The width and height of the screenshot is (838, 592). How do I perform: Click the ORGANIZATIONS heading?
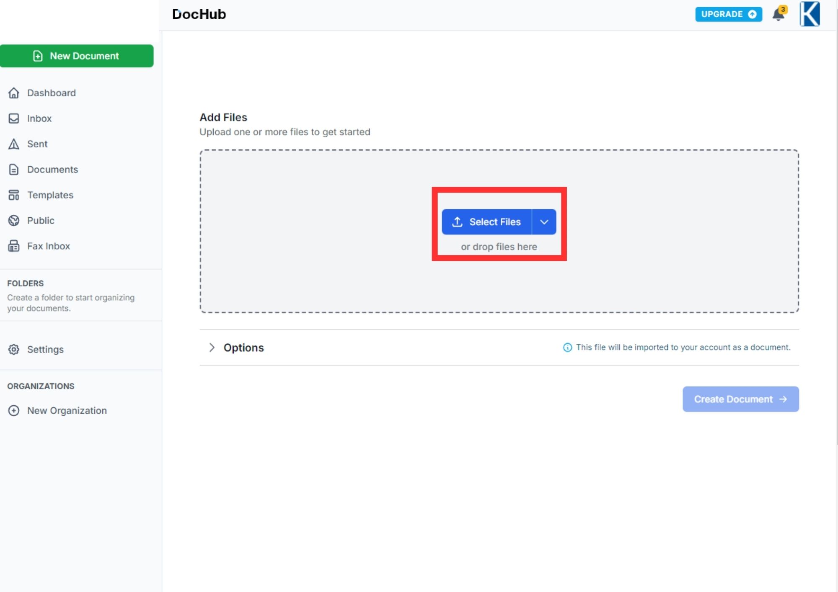[41, 386]
